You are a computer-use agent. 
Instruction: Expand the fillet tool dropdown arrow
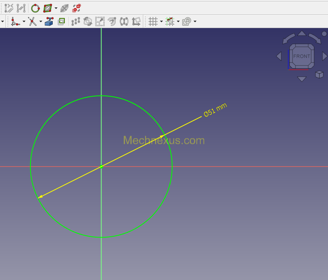(24, 21)
